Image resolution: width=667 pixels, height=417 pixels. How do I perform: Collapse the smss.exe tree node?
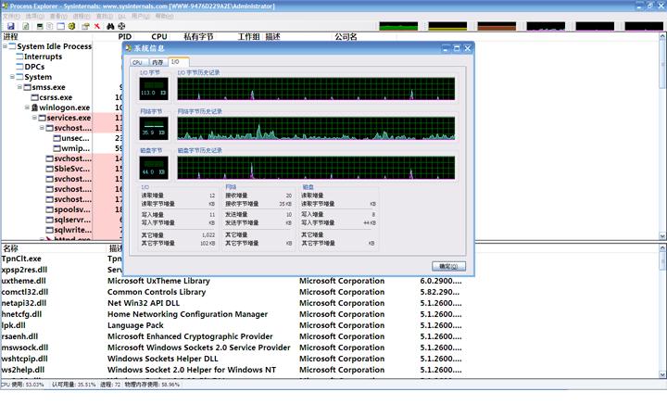click(19, 87)
